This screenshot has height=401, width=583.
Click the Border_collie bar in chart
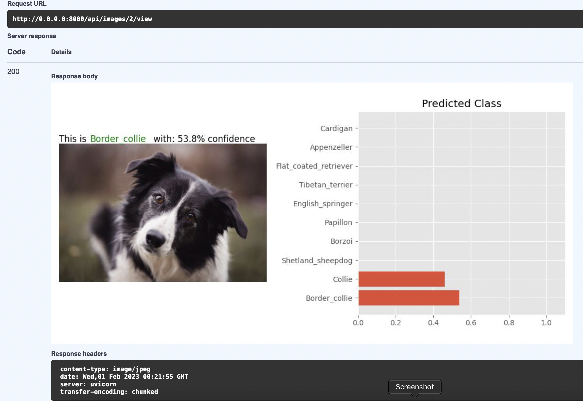(x=409, y=298)
